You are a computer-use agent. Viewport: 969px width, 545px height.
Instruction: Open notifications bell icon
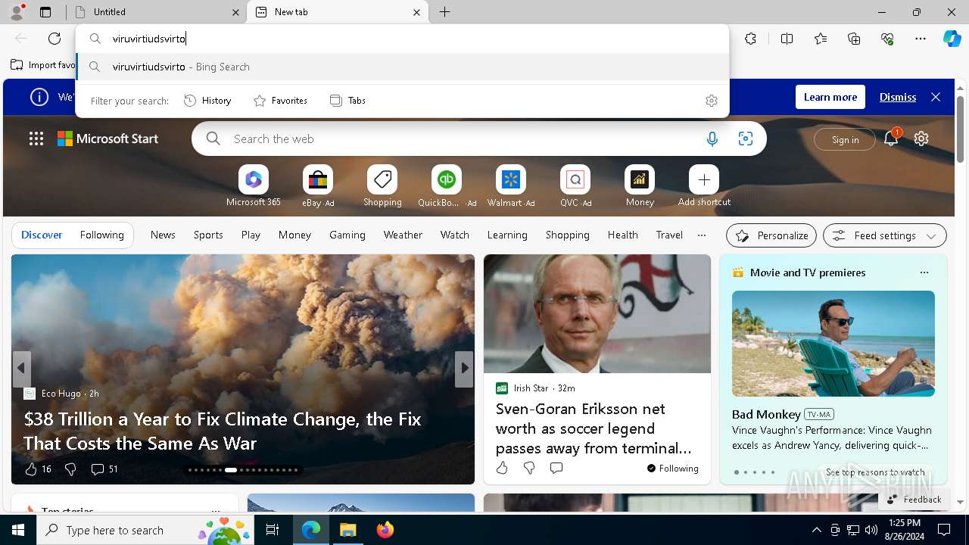pos(891,138)
